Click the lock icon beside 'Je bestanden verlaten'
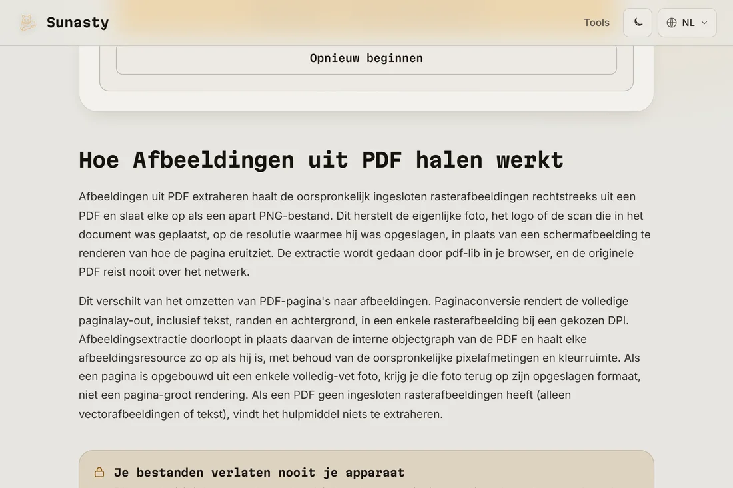This screenshot has width=733, height=488. click(99, 472)
